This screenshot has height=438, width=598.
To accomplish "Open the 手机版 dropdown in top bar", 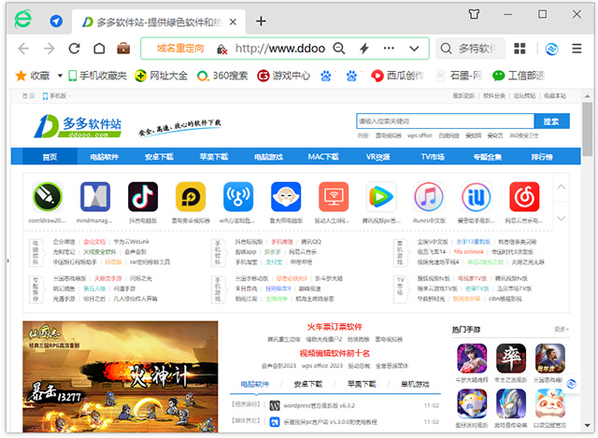I will click(56, 95).
